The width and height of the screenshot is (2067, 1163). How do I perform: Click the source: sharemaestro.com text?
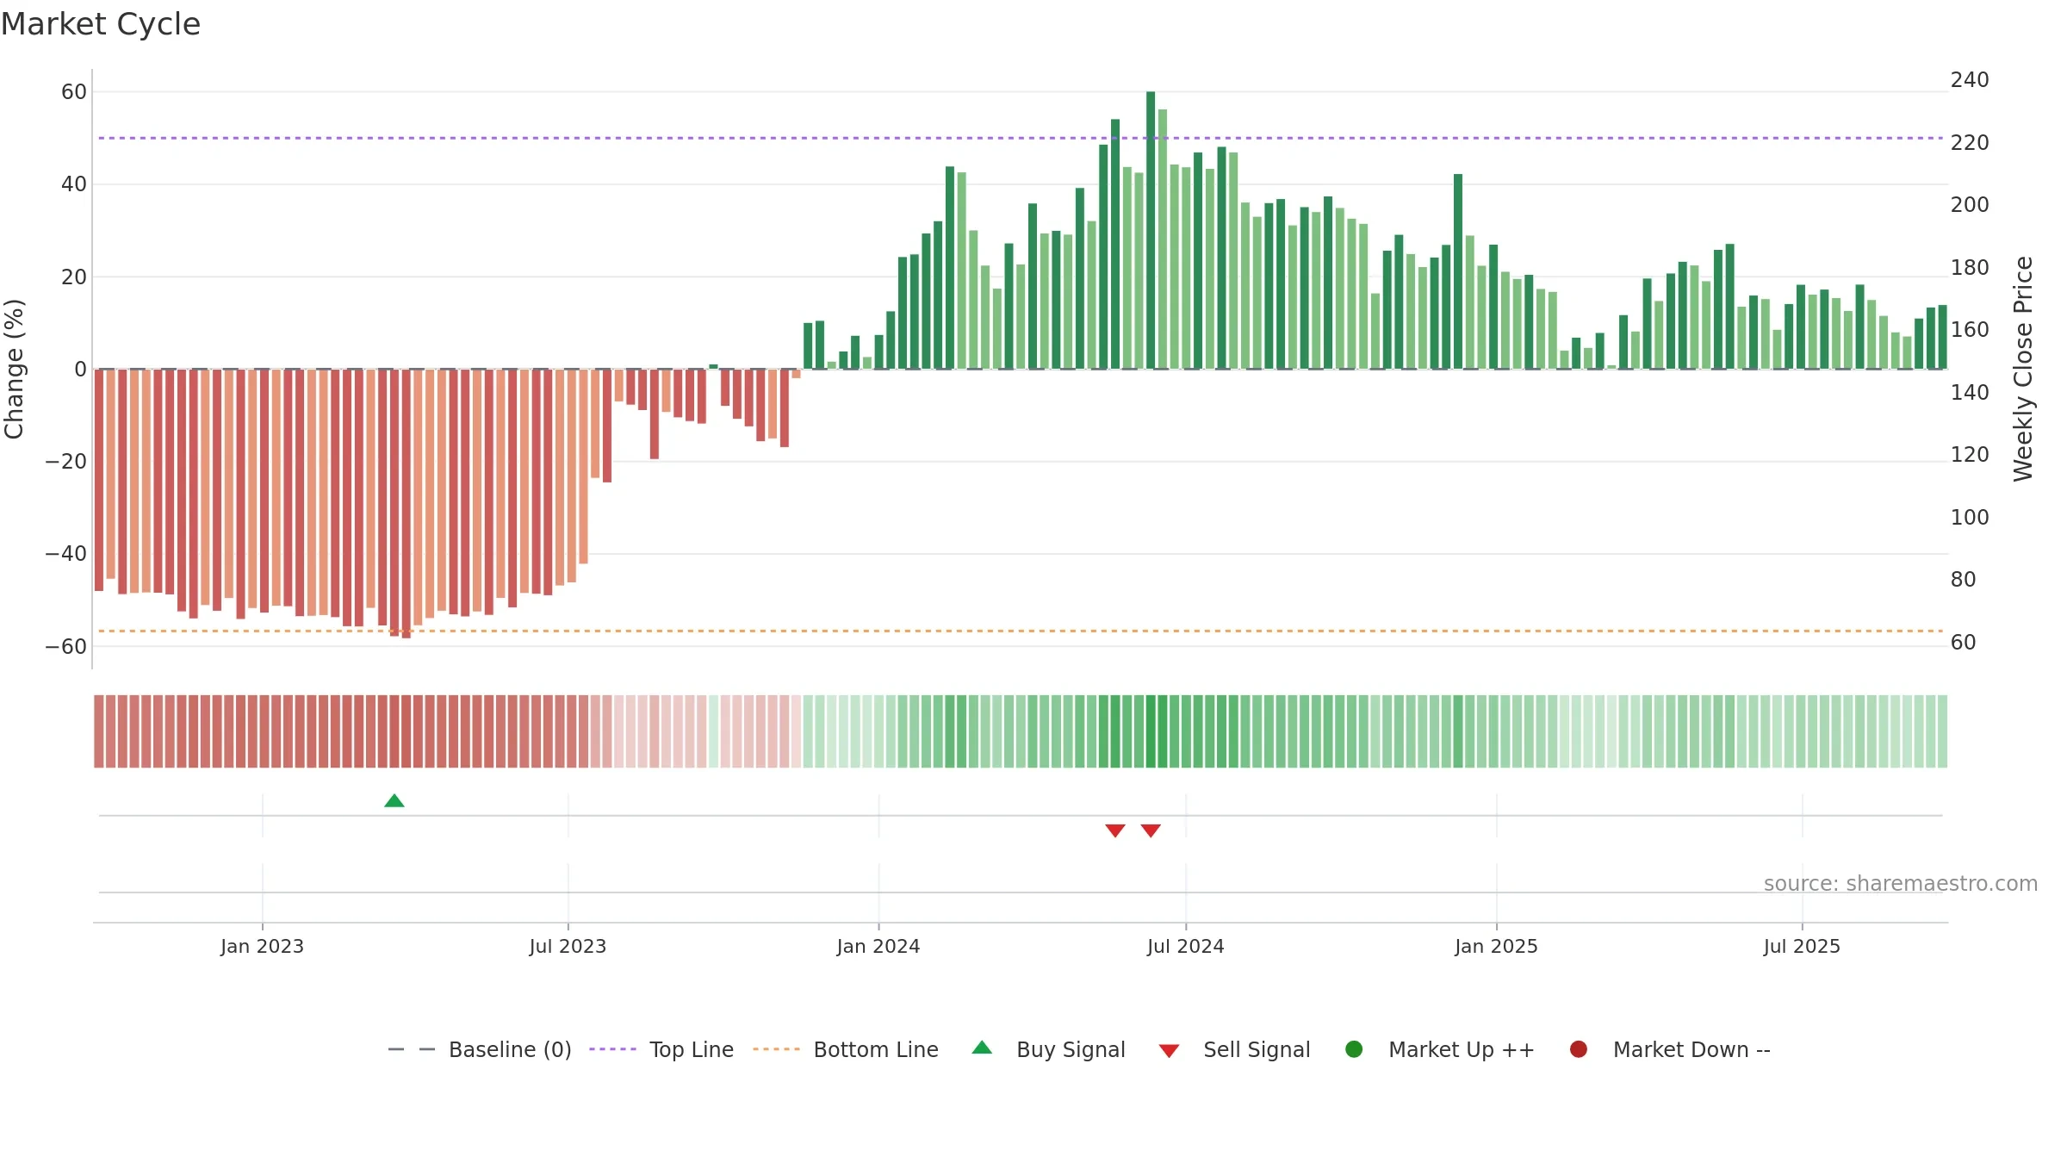click(x=1901, y=884)
